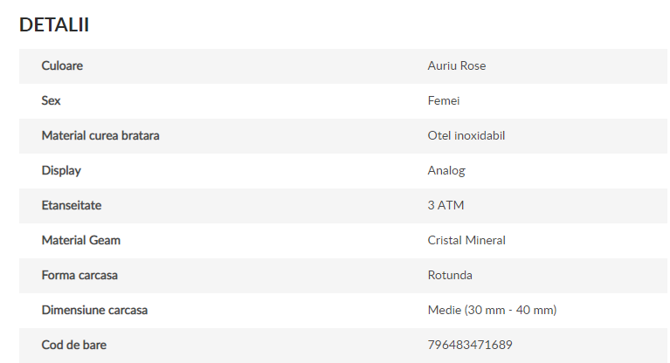
Task: Click the Display table row
Action: 343,171
